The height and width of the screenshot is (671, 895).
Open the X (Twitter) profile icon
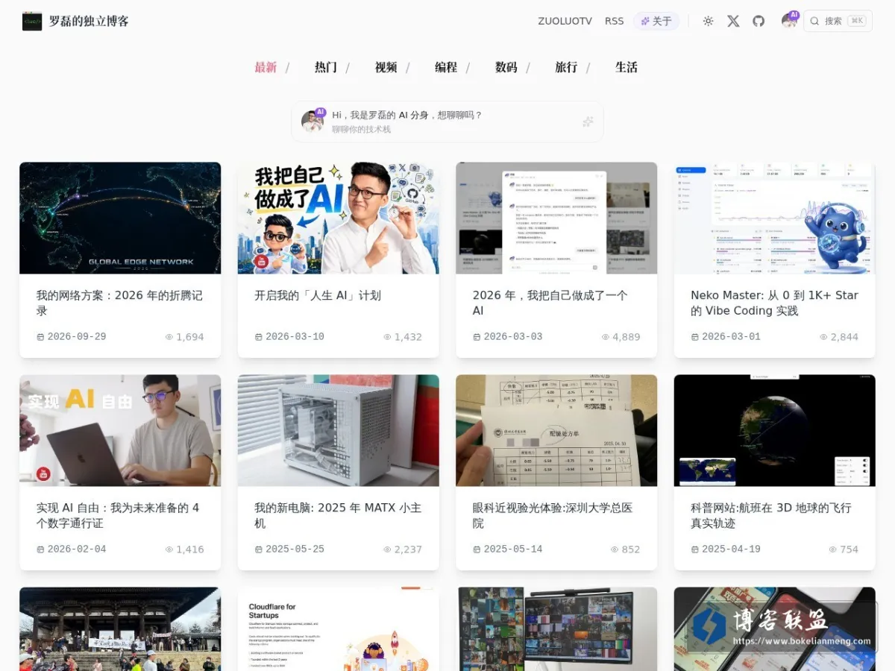coord(733,21)
